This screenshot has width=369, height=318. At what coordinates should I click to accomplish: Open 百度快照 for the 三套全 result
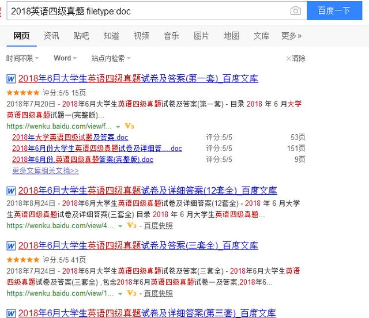pyautogui.click(x=158, y=293)
